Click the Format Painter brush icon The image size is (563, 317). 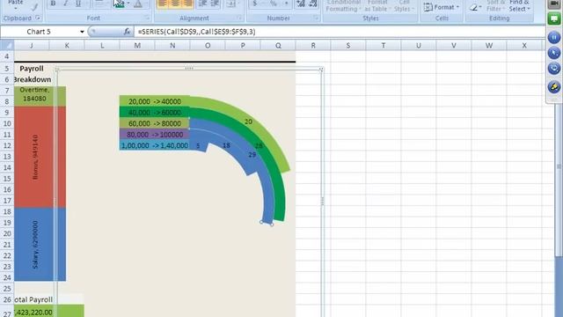pyautogui.click(x=34, y=6)
